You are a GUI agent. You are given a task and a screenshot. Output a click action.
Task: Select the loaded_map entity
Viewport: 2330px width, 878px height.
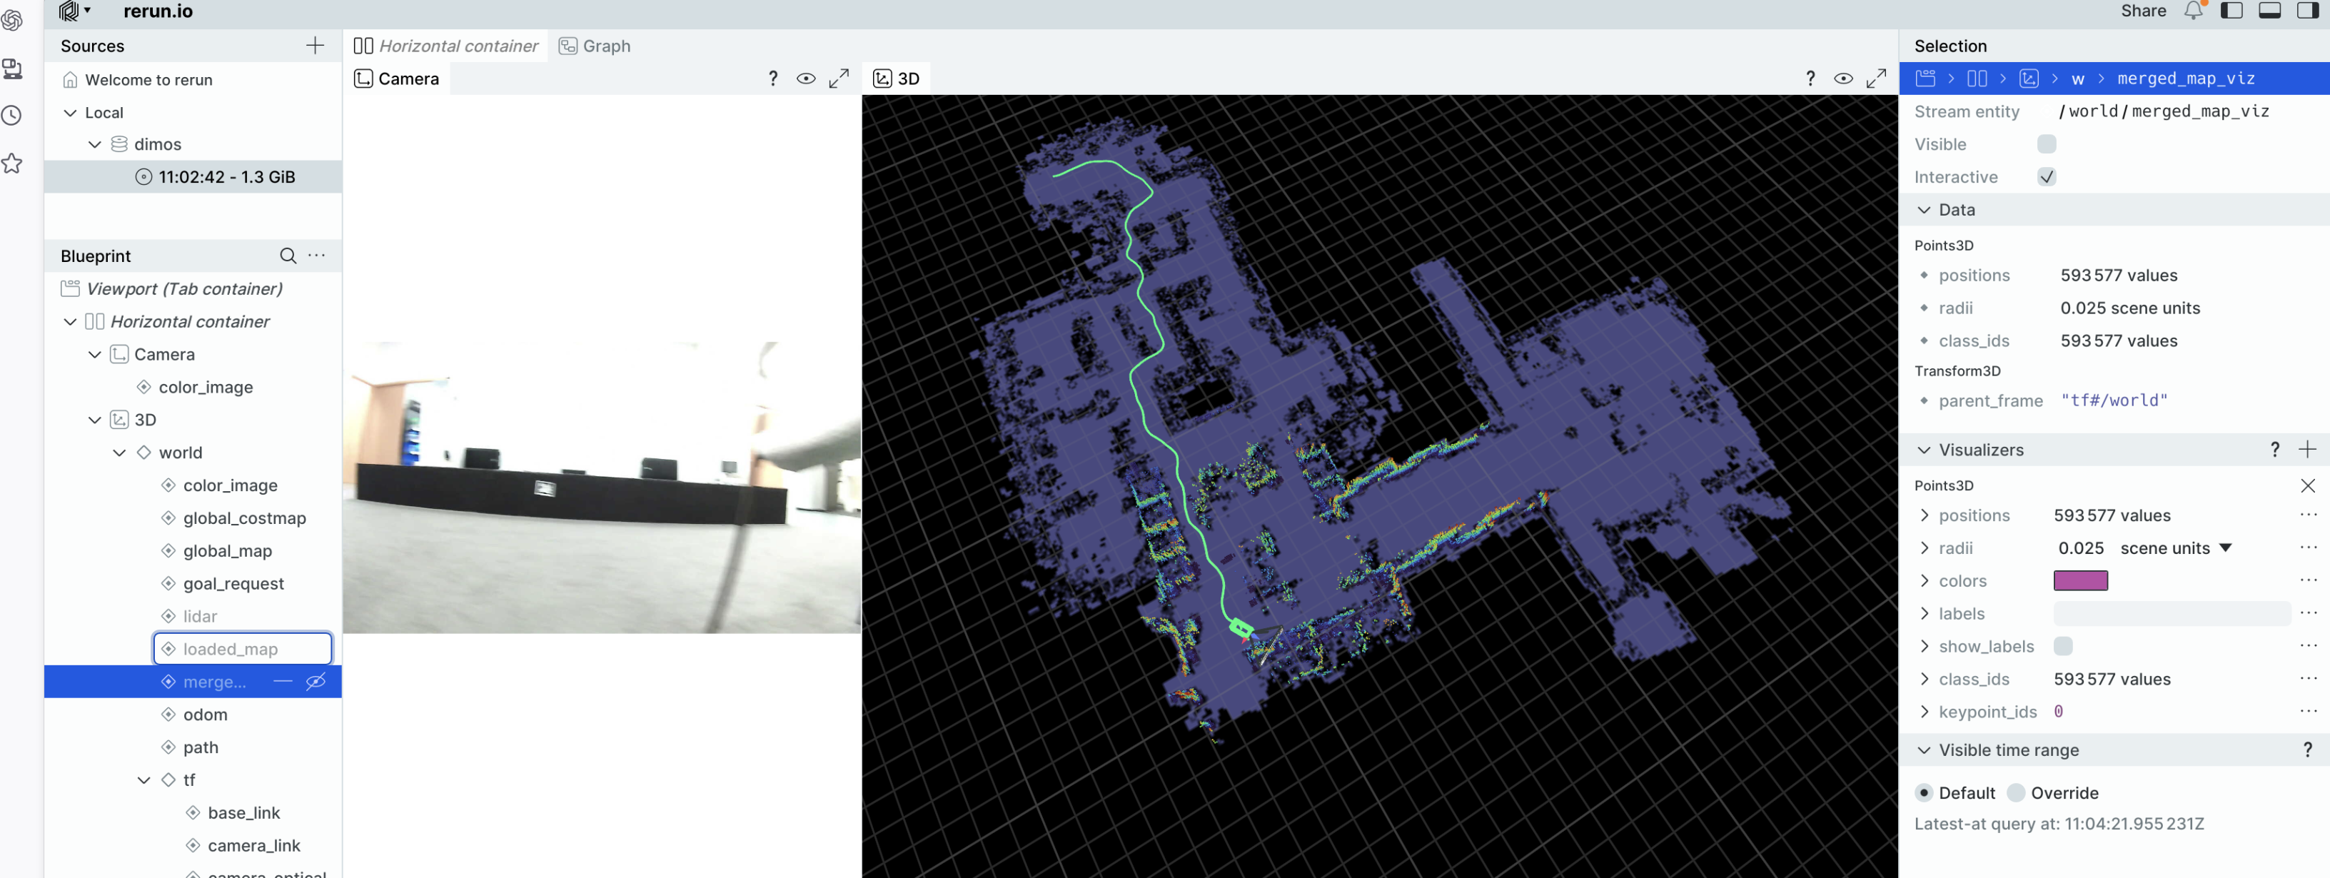point(243,648)
